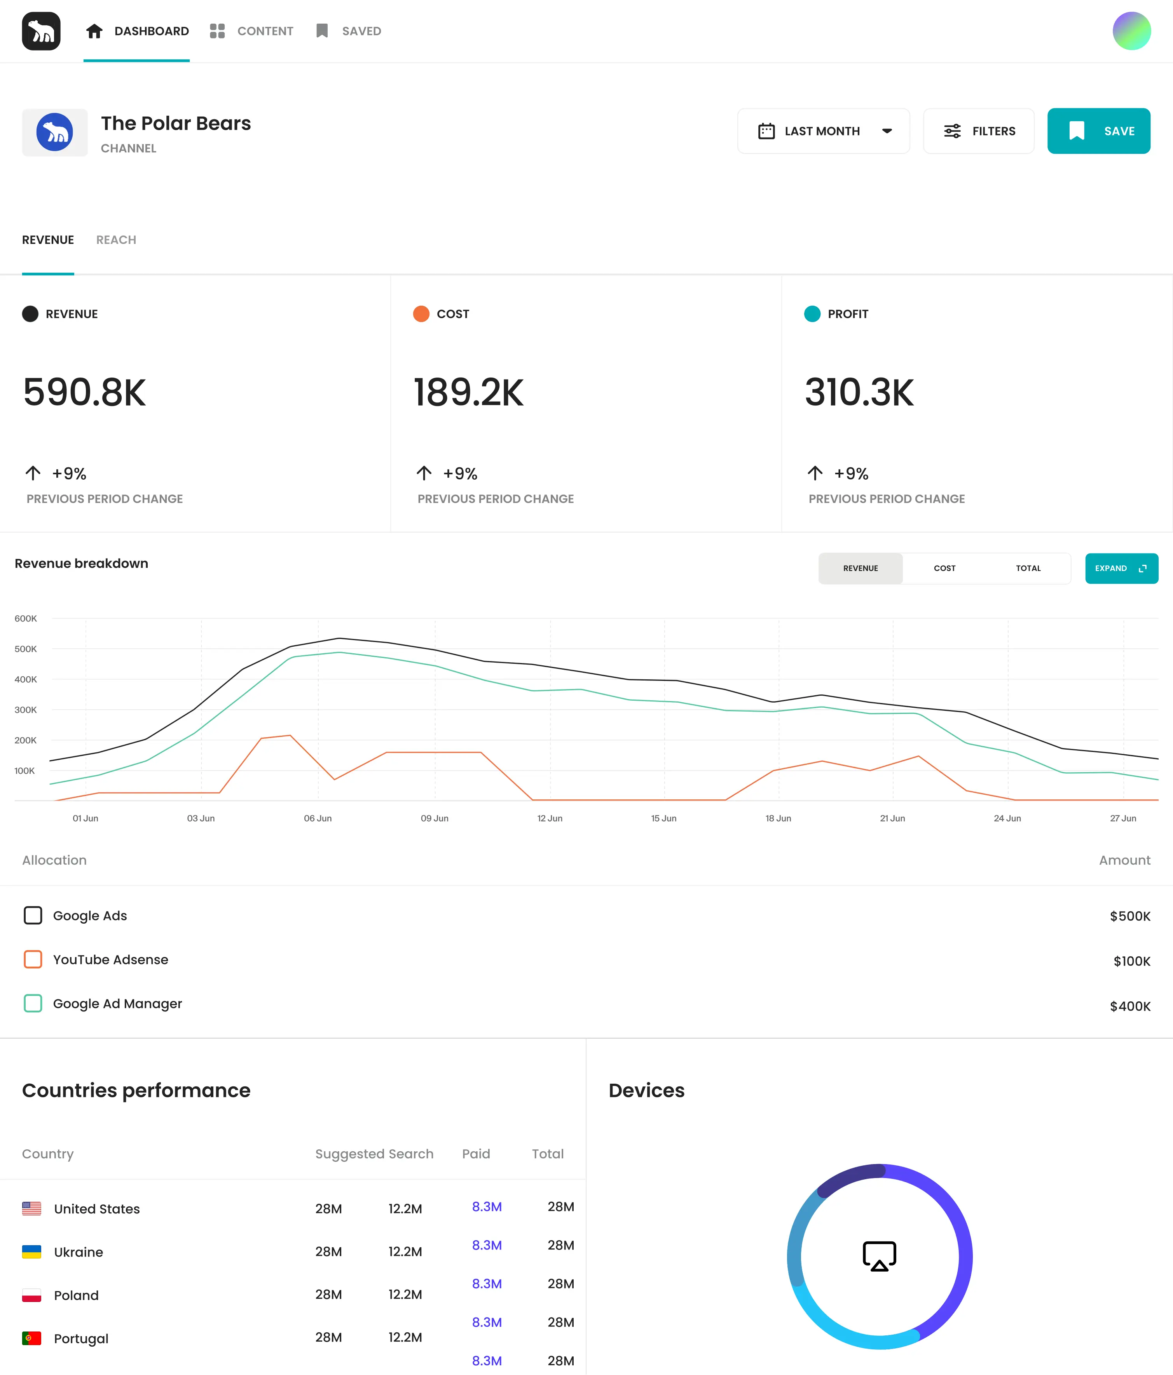This screenshot has height=1375, width=1173.
Task: Select the Cost chart view option
Action: (944, 569)
